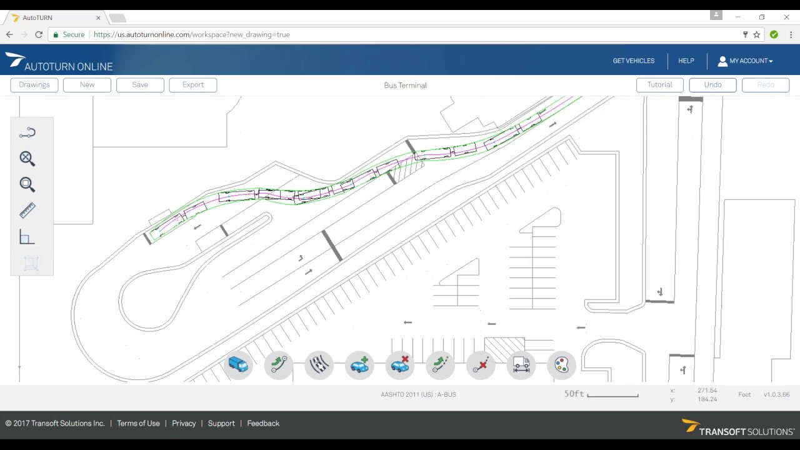
Task: Open the Get Vehicles menu item
Action: coord(634,61)
